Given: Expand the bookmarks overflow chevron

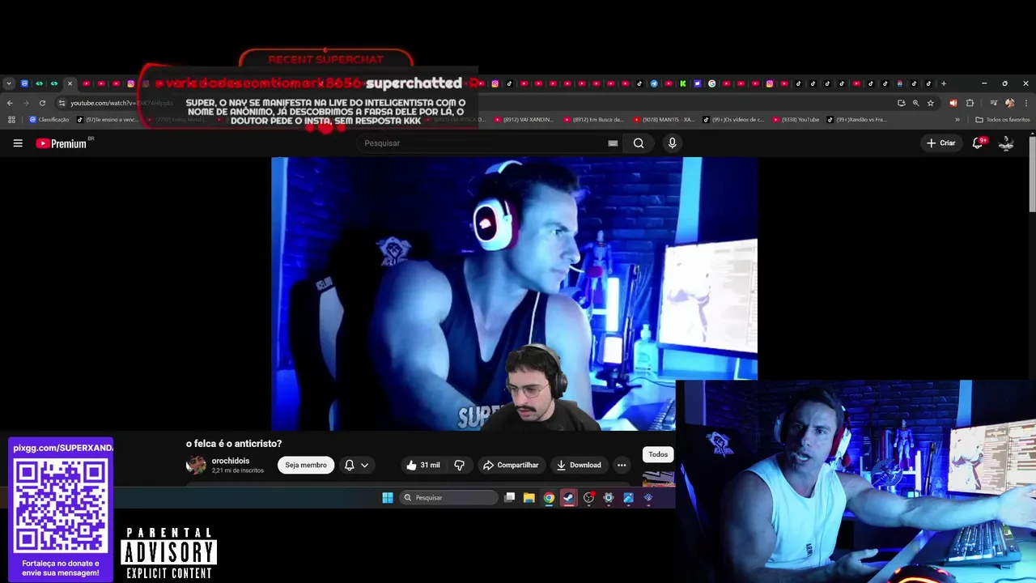Looking at the screenshot, I should tap(957, 119).
